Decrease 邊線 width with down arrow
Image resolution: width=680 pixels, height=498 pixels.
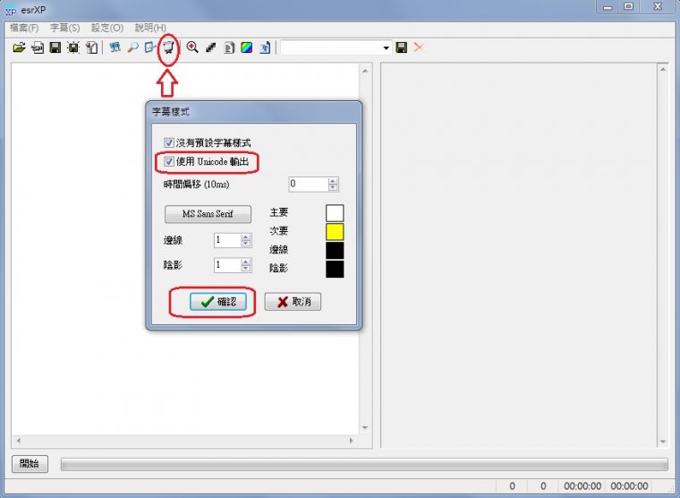(x=246, y=244)
